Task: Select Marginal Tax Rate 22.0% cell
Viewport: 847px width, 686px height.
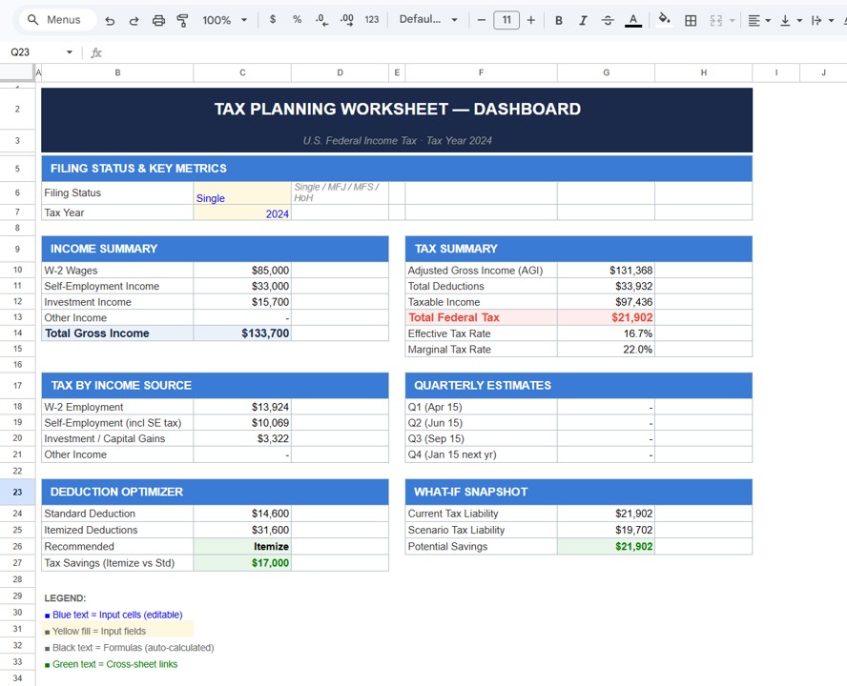Action: (606, 350)
